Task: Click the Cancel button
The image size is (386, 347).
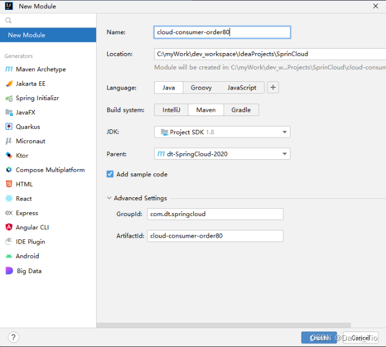Action: [x=361, y=338]
